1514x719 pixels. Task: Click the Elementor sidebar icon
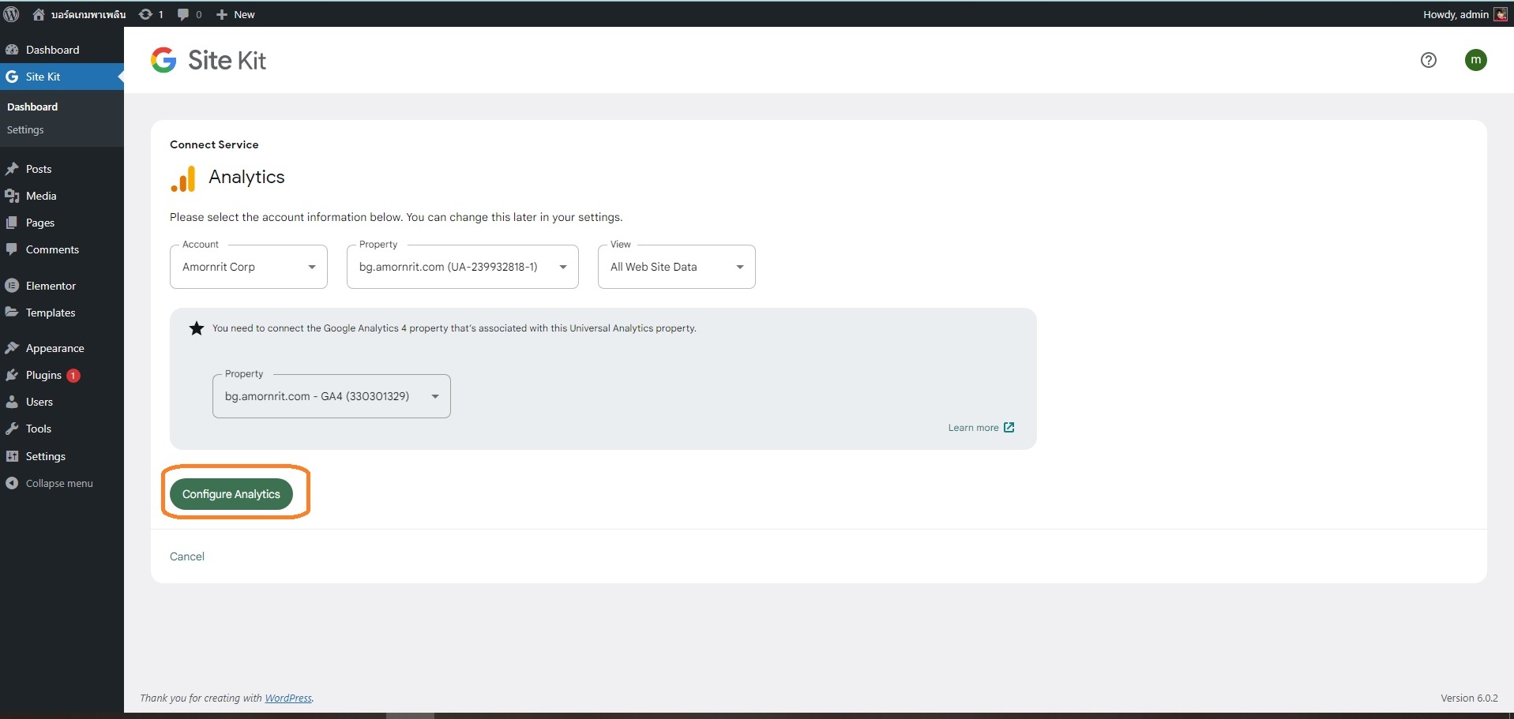pos(12,286)
